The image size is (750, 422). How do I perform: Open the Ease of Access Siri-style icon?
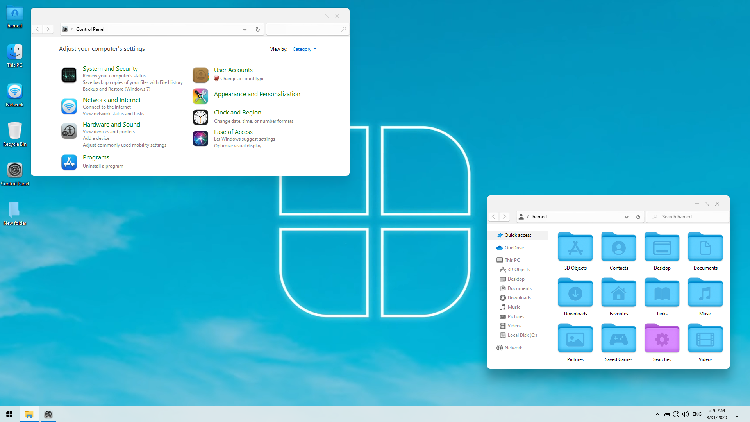(200, 138)
